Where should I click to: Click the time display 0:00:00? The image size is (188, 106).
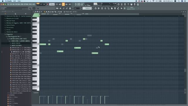point(79,4)
